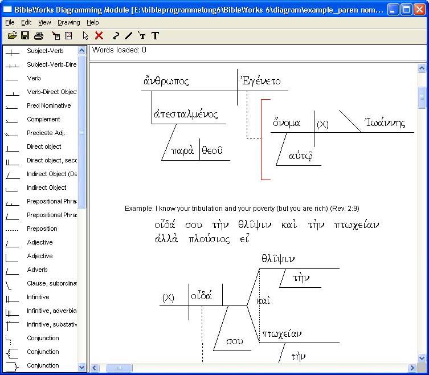
Task: Click the canvas vertical scroll-down arrow
Action: [x=422, y=357]
